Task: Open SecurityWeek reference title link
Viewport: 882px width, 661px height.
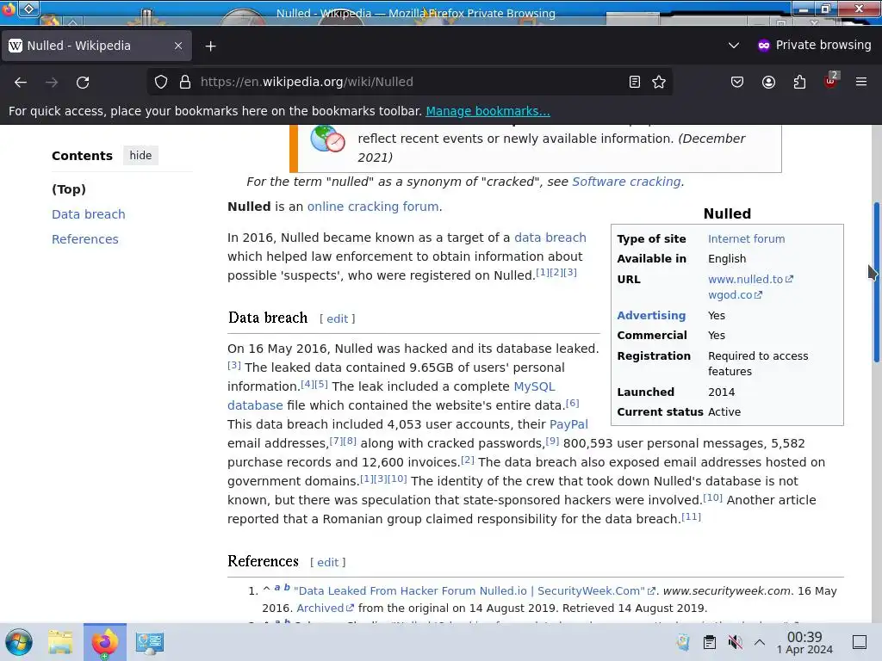Action: (x=475, y=590)
